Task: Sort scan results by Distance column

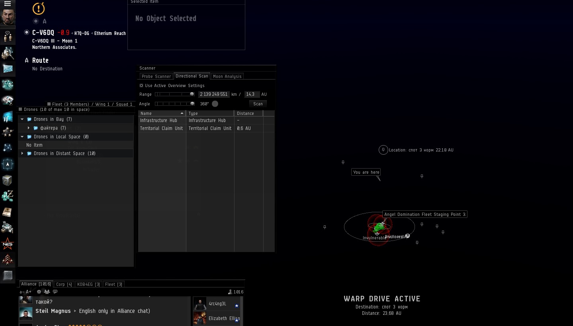Action: 249,113
